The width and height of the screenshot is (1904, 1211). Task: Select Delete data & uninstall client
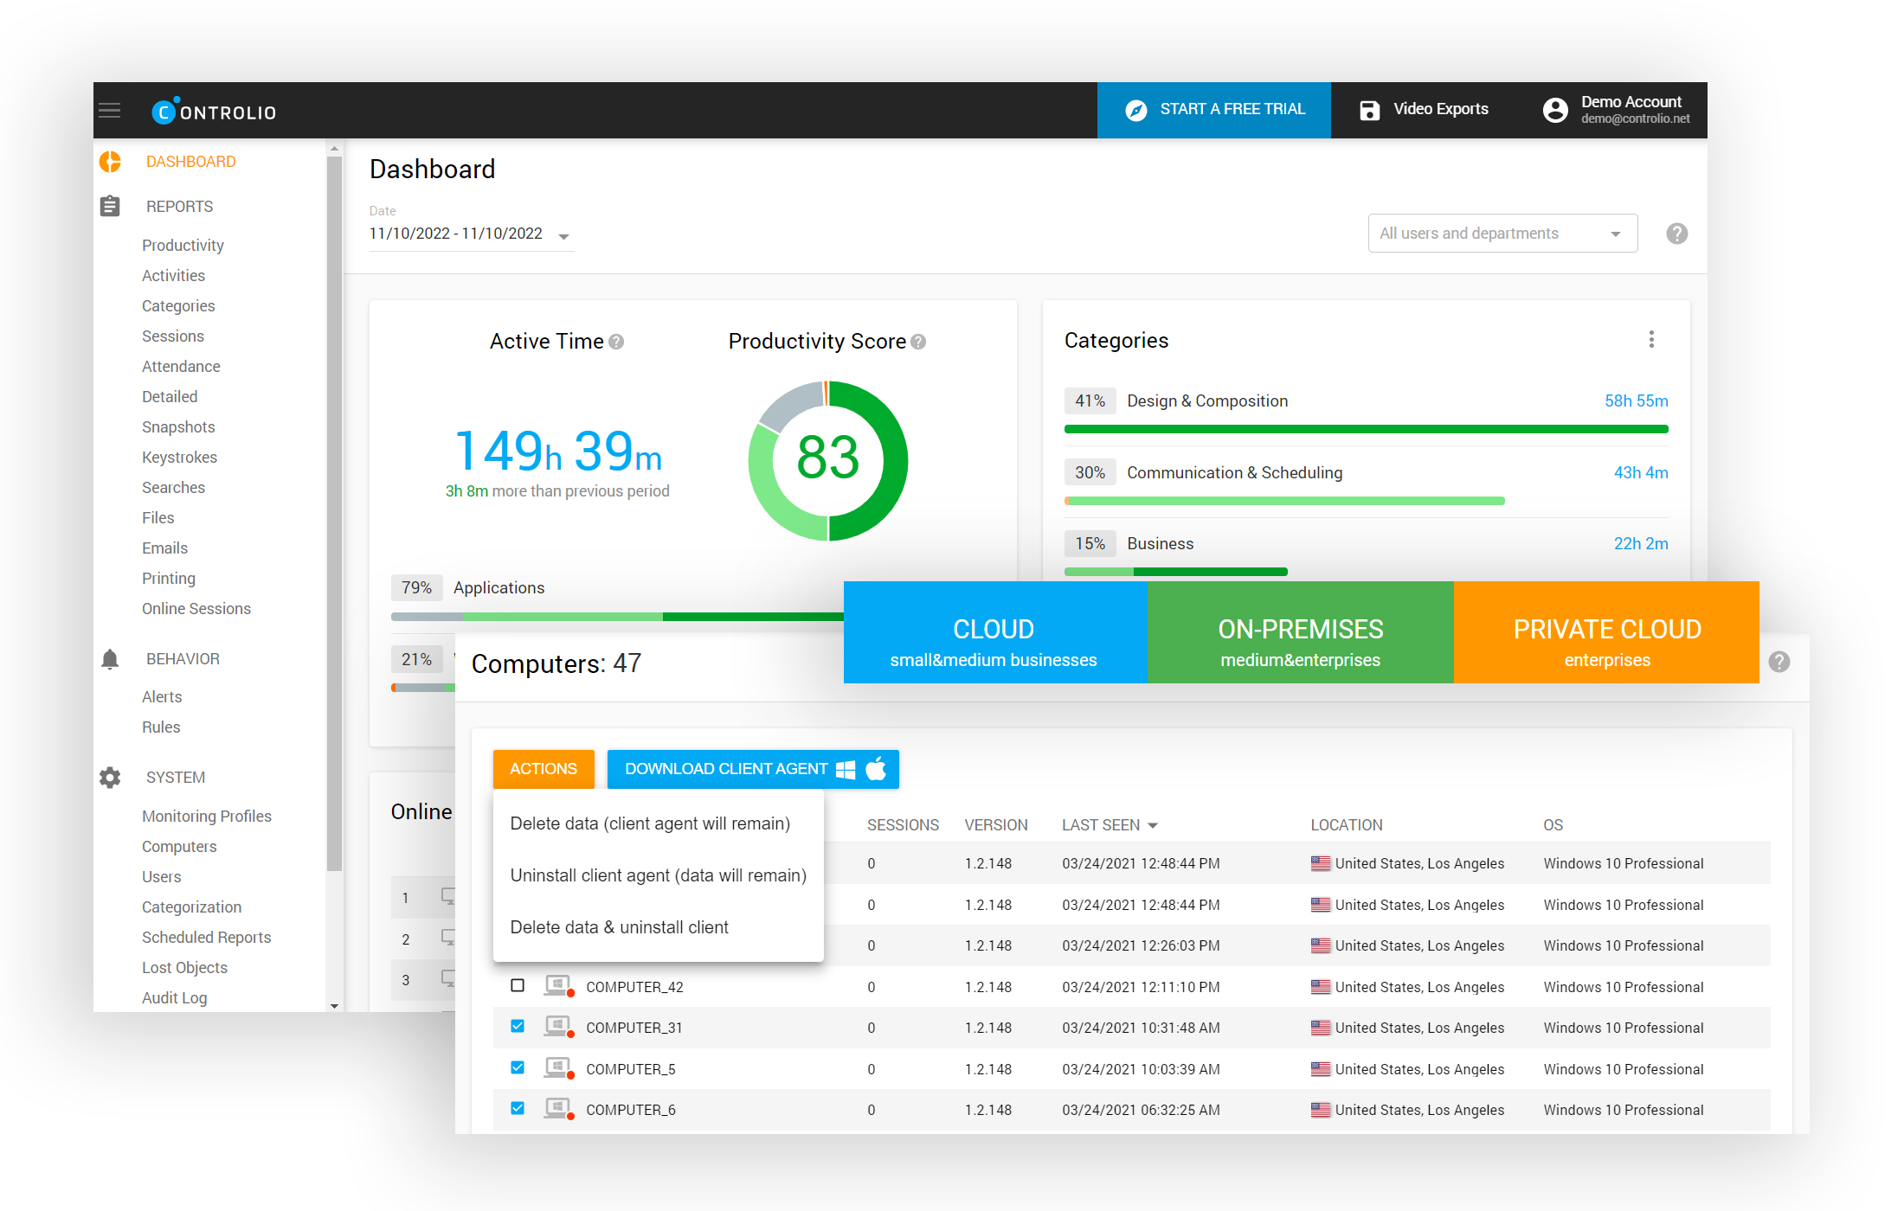(619, 927)
